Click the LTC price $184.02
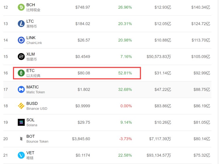 (83, 24)
